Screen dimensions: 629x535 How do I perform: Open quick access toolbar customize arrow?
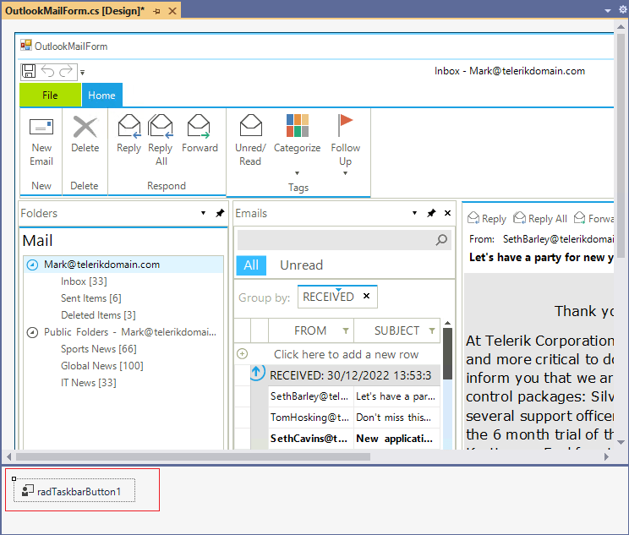point(82,73)
